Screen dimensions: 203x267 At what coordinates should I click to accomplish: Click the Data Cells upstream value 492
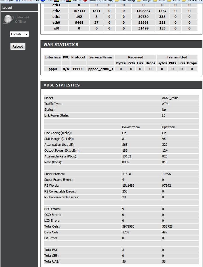[165, 232]
